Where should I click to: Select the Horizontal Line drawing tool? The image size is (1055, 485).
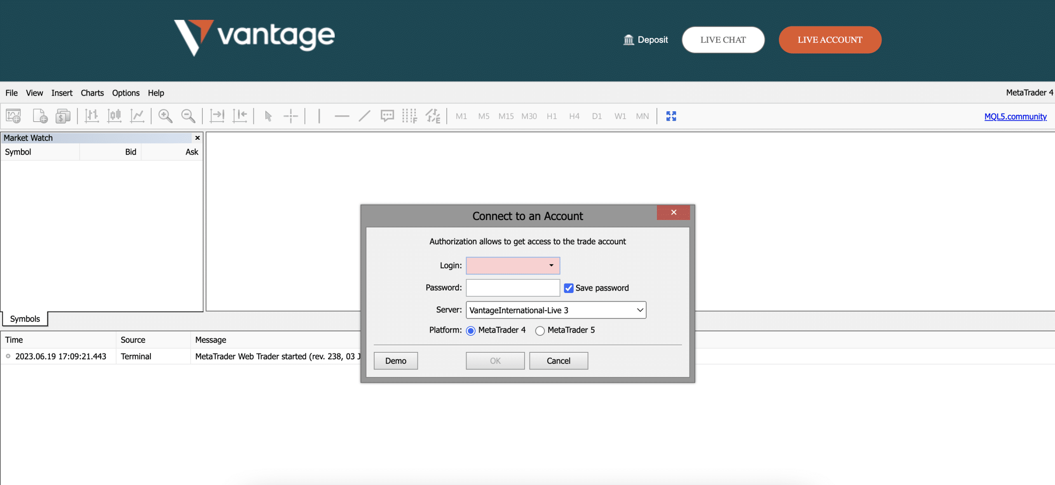(342, 116)
